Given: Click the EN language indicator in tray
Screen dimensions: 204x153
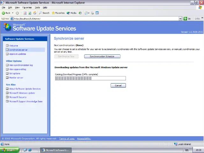Looking at the screenshot, I should 187,150.
